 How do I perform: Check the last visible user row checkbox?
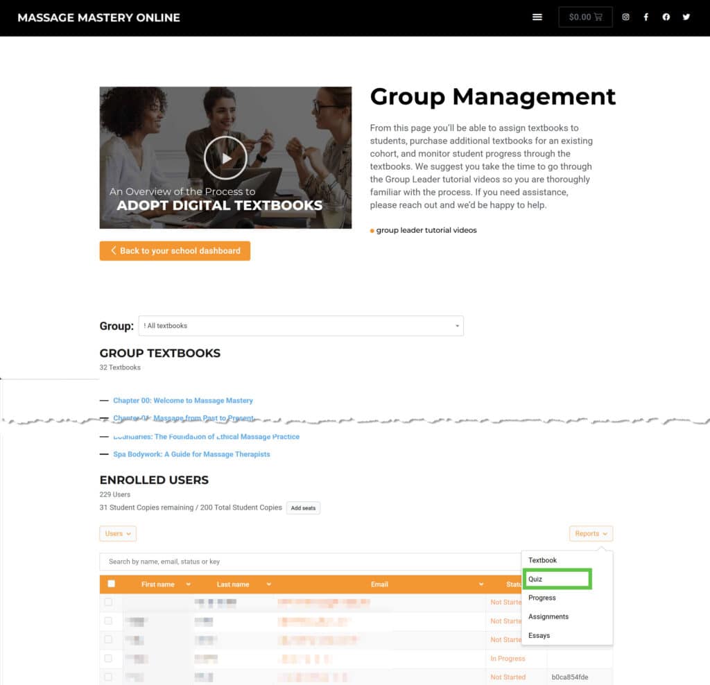click(108, 677)
